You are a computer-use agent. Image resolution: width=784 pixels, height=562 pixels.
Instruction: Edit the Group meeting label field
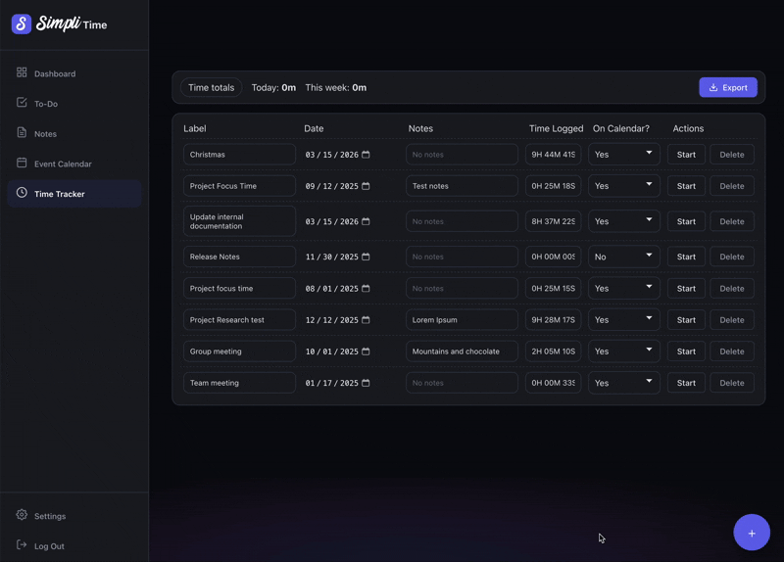[239, 351]
